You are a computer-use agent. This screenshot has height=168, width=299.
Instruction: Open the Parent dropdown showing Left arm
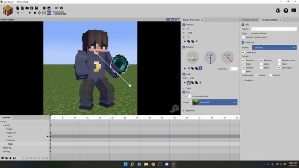point(274,48)
